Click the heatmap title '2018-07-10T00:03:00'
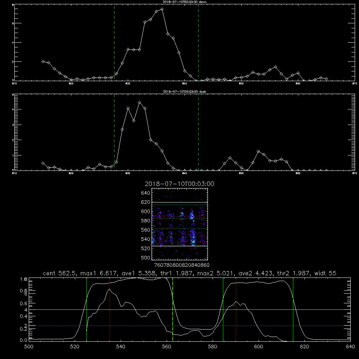The height and width of the screenshot is (359, 359). tap(179, 184)
